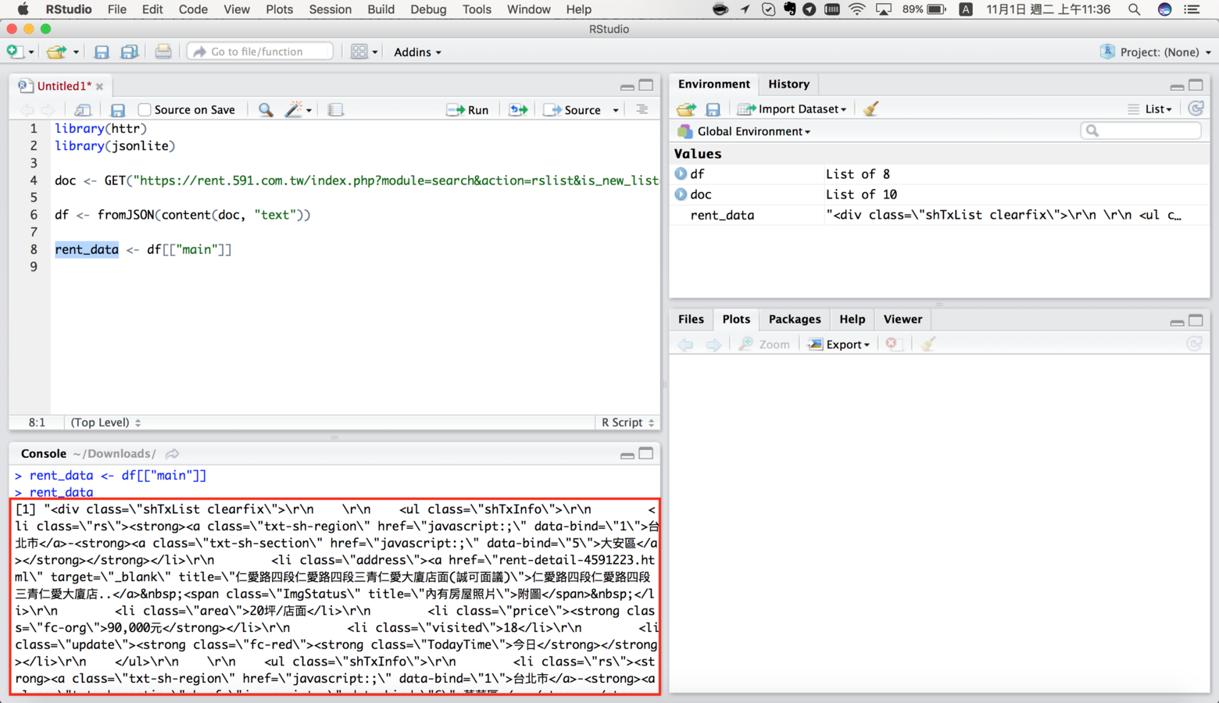Viewport: 1219px width, 703px height.
Task: Save all open documents
Action: (x=130, y=52)
